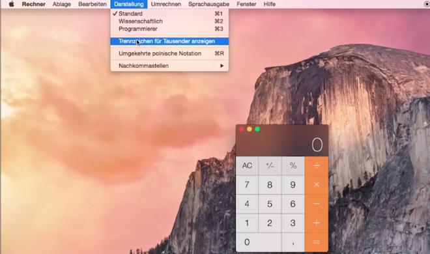Enable Umgekehrte polnische Notation
This screenshot has width=430, height=254.
click(x=169, y=53)
